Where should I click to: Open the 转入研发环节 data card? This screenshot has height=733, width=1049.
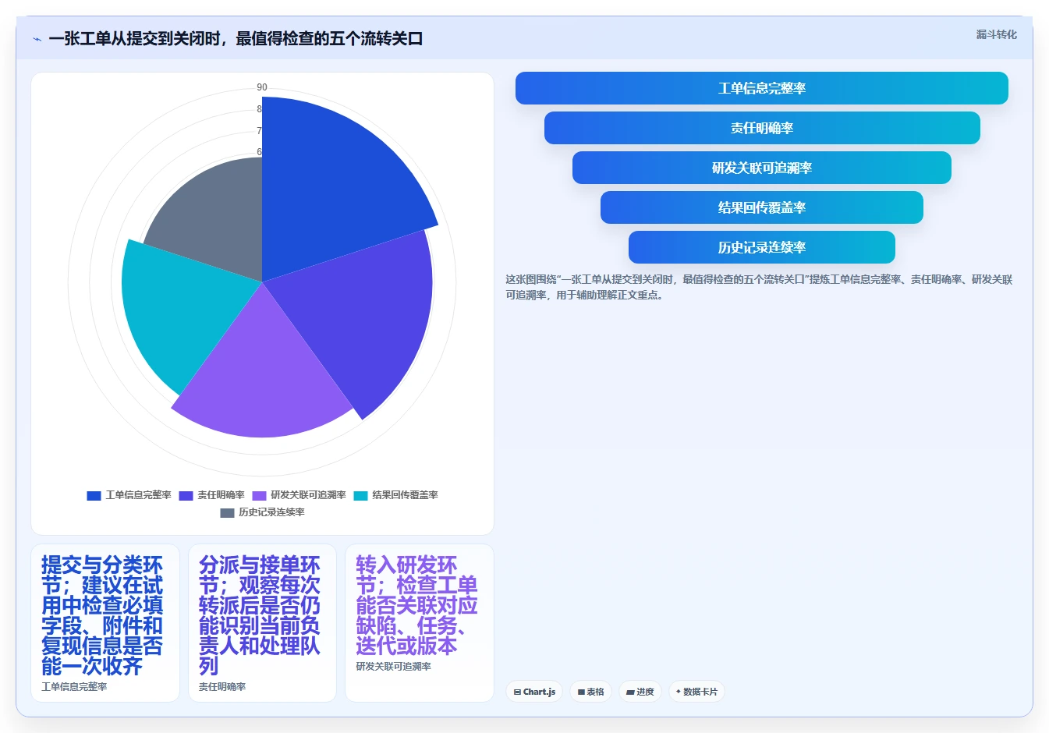(x=420, y=623)
